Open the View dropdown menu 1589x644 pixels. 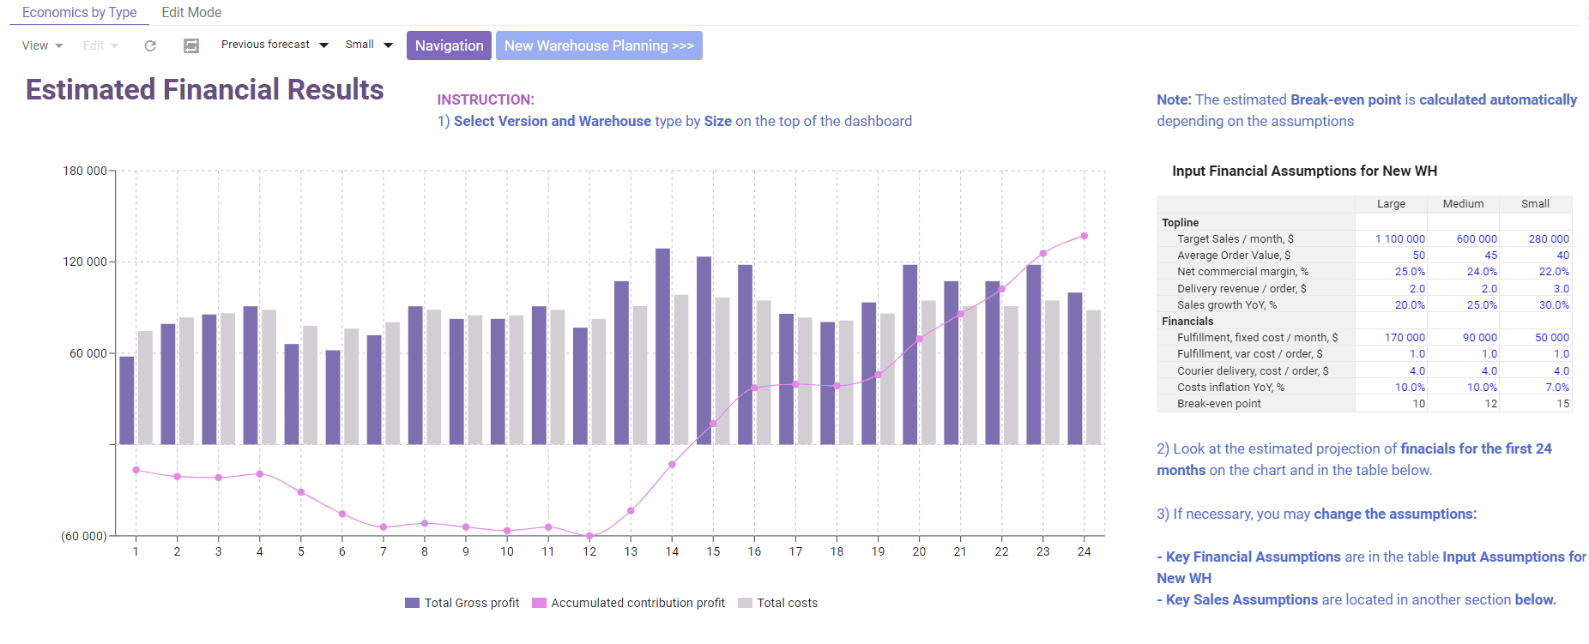pyautogui.click(x=42, y=46)
